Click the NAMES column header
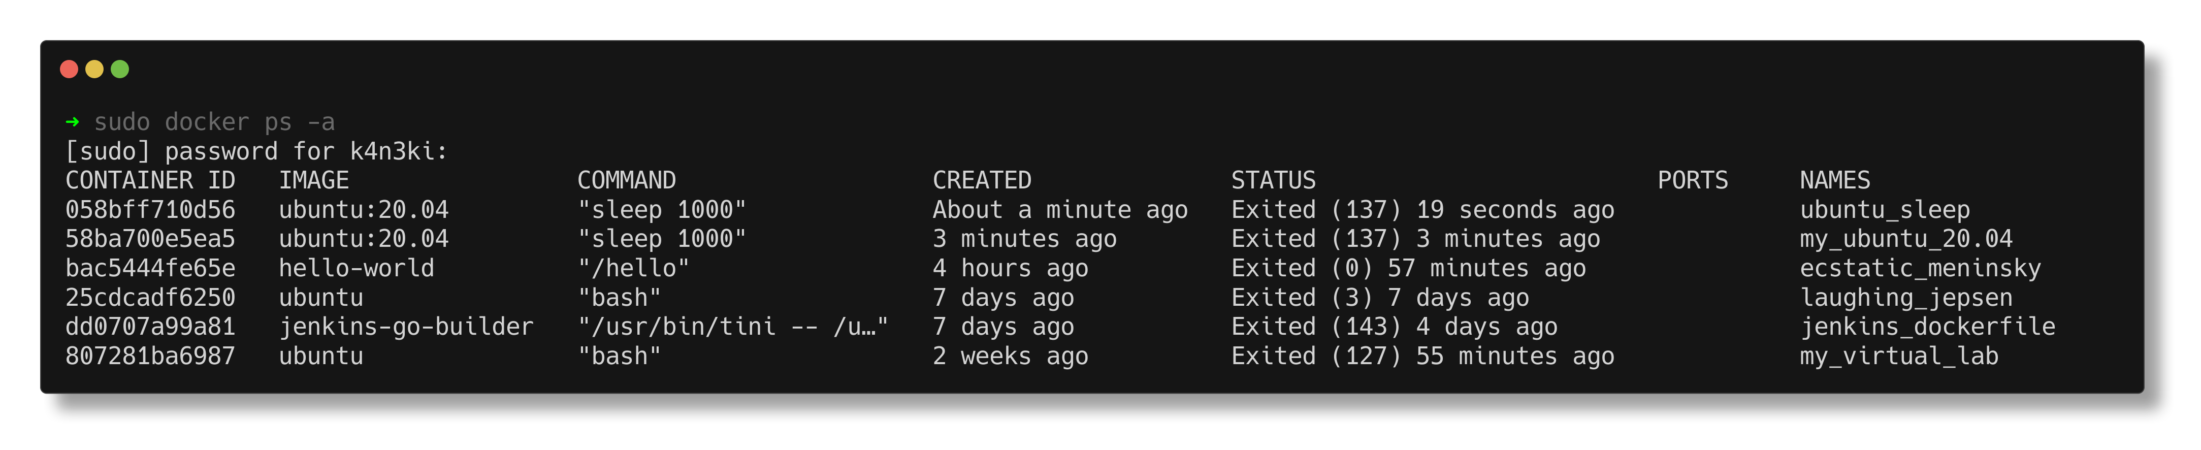 point(1834,180)
